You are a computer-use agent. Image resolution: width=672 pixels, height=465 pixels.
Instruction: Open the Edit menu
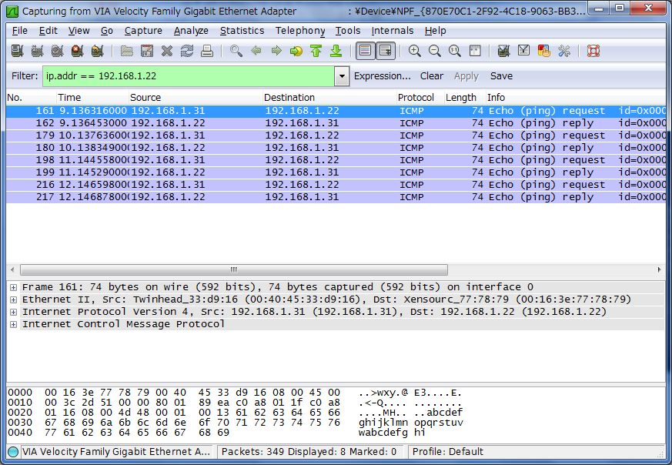click(x=48, y=31)
